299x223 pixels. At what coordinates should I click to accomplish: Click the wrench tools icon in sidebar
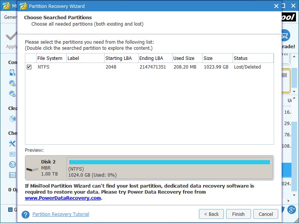[12, 144]
